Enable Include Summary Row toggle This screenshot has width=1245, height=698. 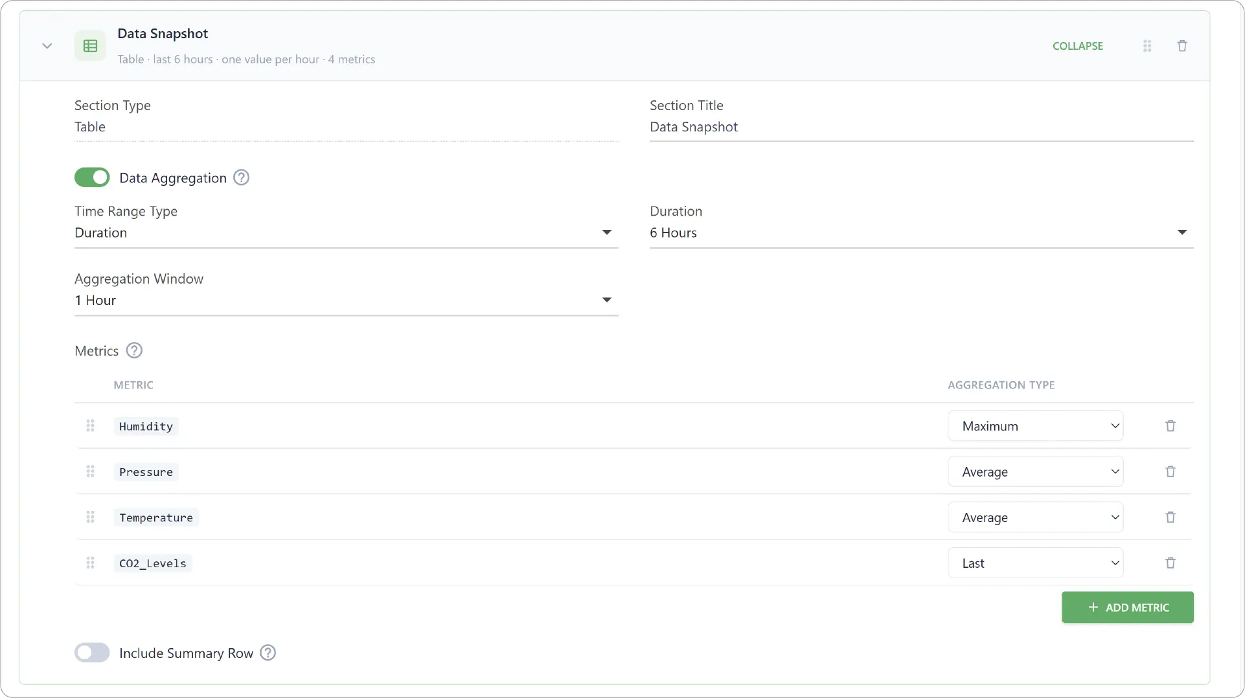[x=92, y=653]
